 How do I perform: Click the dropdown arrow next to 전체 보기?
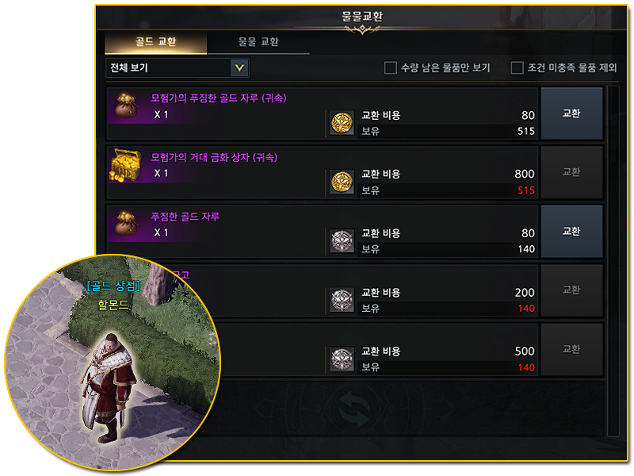click(x=239, y=67)
